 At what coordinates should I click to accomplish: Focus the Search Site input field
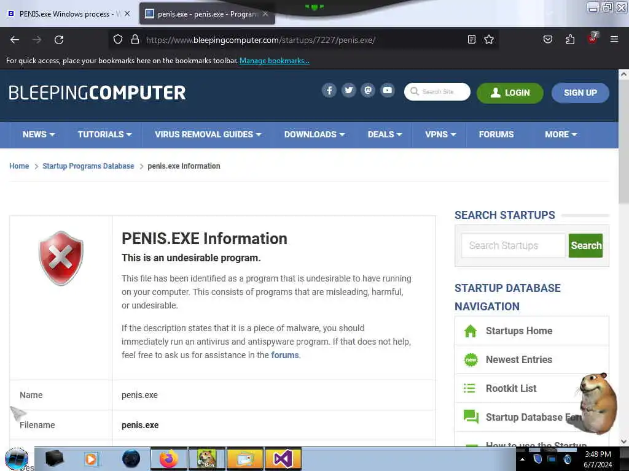pyautogui.click(x=437, y=92)
